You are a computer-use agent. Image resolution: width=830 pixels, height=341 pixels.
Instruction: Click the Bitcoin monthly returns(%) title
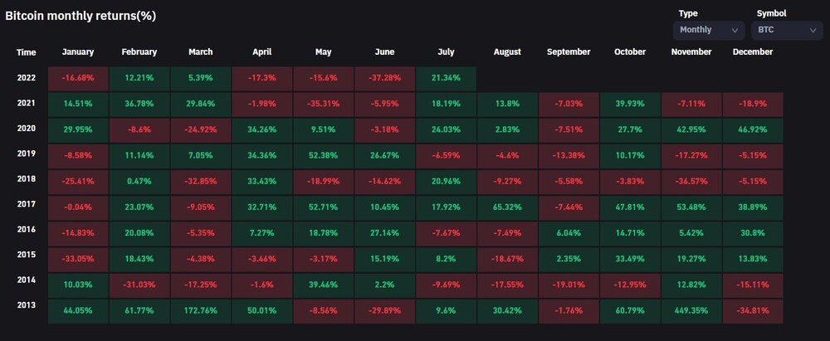click(x=81, y=16)
